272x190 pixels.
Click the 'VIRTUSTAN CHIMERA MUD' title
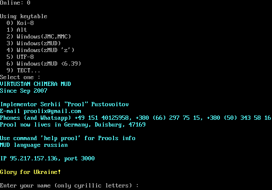coord(35,84)
